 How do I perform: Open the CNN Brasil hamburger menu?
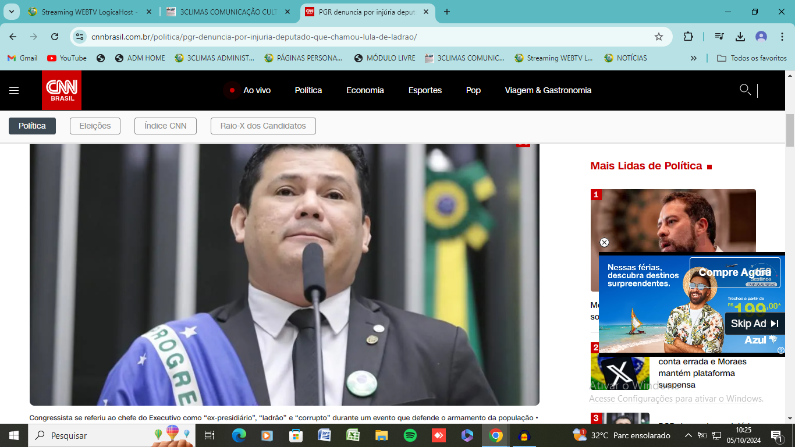[x=14, y=90]
